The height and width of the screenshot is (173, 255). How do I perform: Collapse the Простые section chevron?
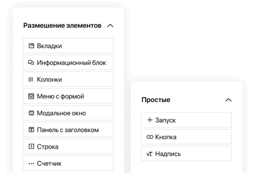point(228,100)
